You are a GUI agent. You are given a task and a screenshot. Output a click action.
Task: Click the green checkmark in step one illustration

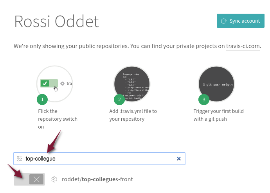[45, 83]
